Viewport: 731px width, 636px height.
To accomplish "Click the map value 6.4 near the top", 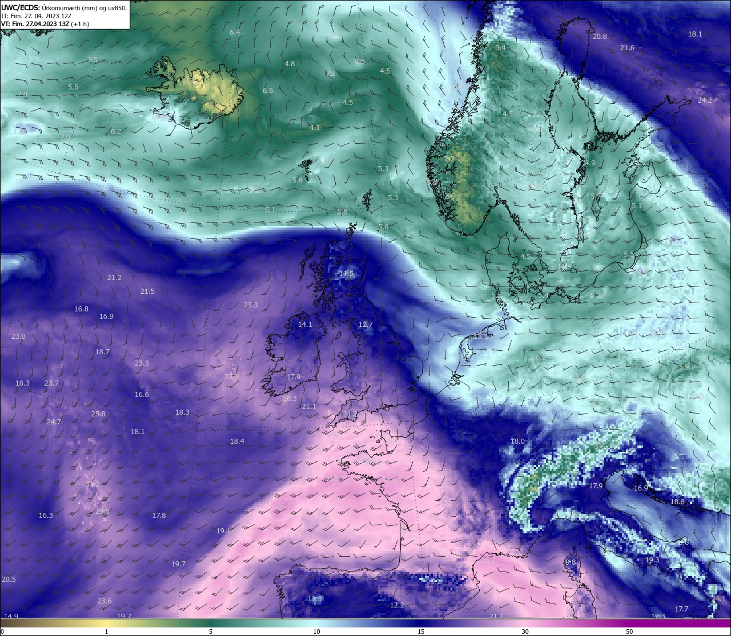I will (x=235, y=33).
